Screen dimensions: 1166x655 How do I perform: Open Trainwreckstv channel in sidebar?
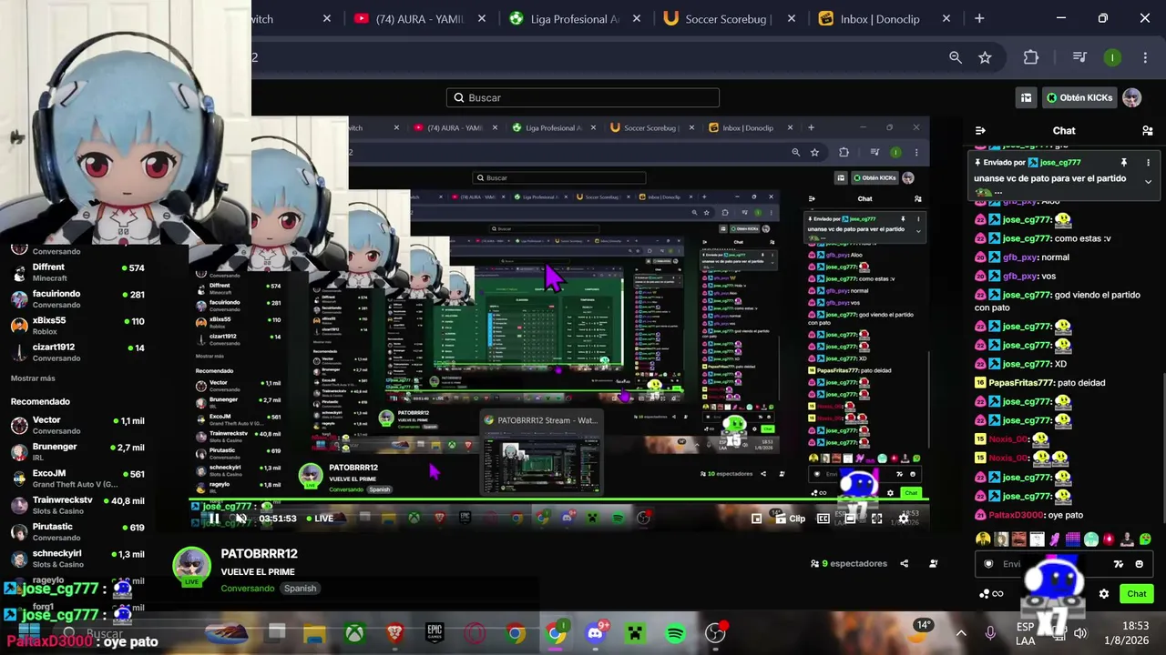pos(77,505)
